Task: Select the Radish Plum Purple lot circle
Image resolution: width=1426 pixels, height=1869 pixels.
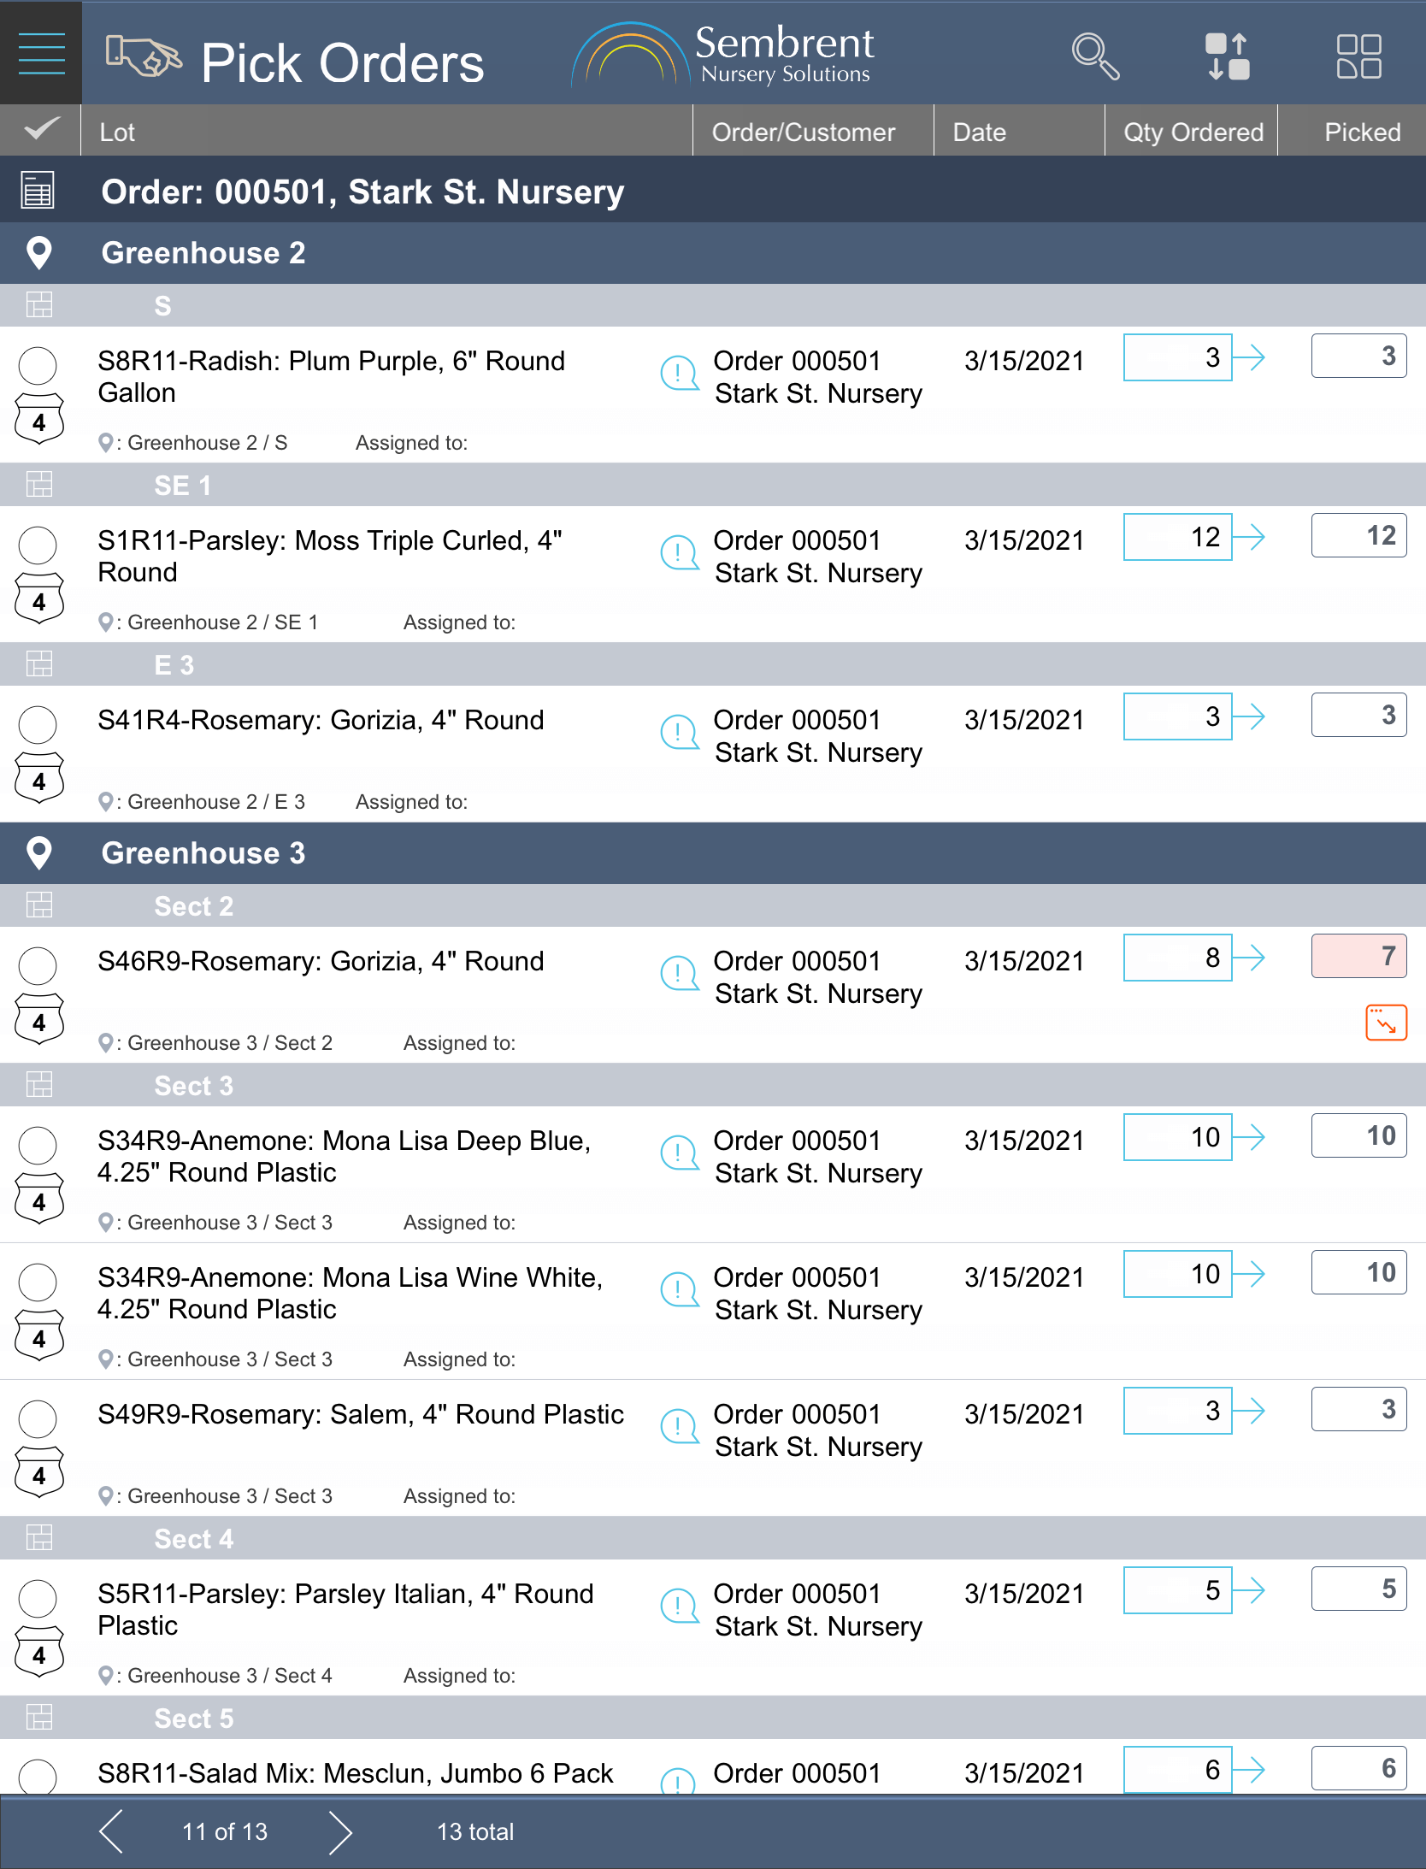Action: 38,366
